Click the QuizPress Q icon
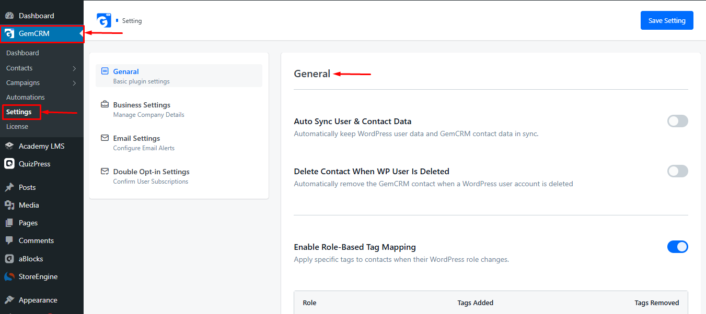This screenshot has height=314, width=706. tap(9, 164)
